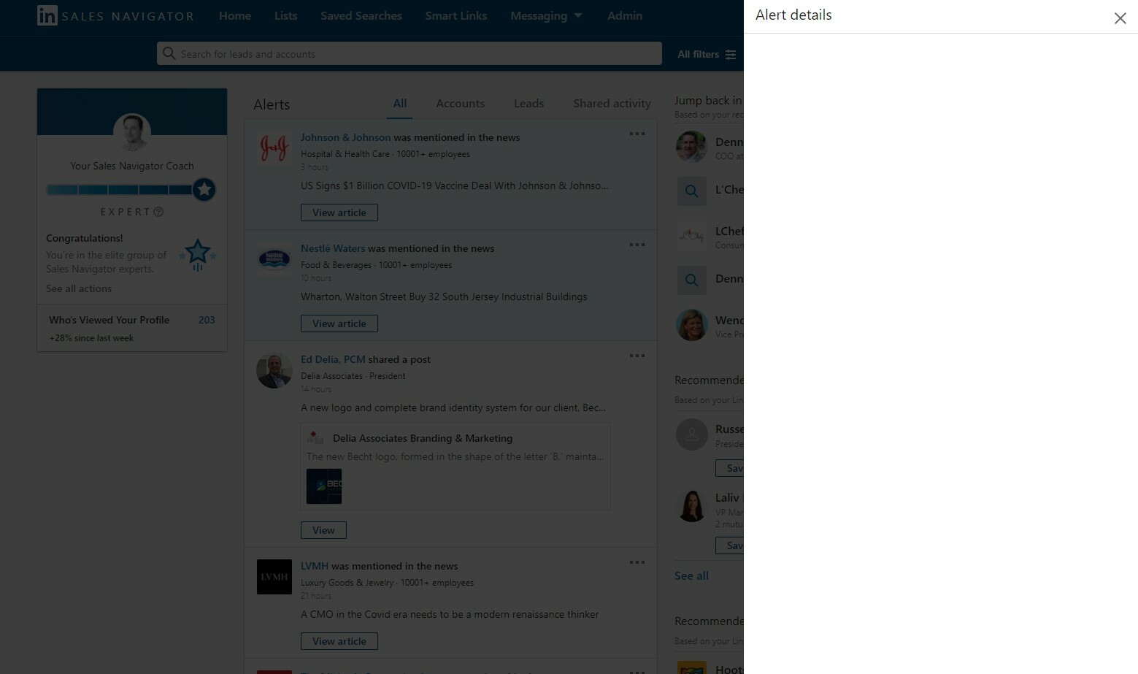The width and height of the screenshot is (1138, 674).
Task: Click the search for leads and accounts field
Action: [410, 53]
